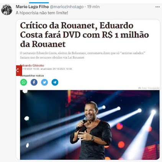Open the @mariozinholago handle link

67,7
